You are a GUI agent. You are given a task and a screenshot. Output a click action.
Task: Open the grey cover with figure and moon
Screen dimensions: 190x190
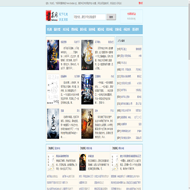coord(88,55)
